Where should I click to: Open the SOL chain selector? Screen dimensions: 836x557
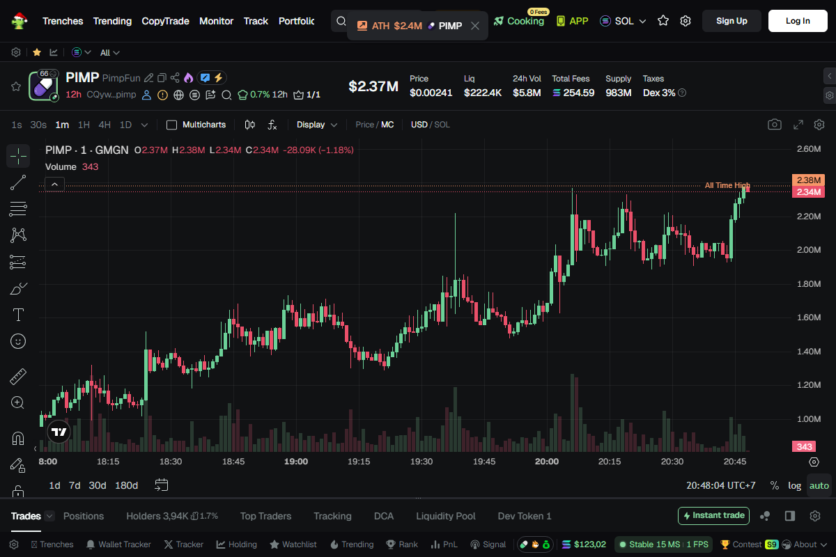(x=623, y=21)
